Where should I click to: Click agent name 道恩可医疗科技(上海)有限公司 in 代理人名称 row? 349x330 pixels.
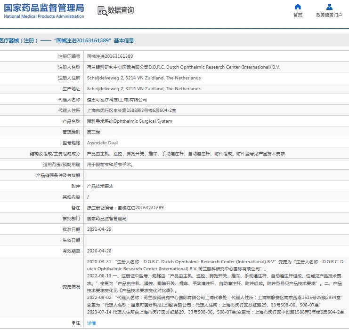tap(117, 100)
